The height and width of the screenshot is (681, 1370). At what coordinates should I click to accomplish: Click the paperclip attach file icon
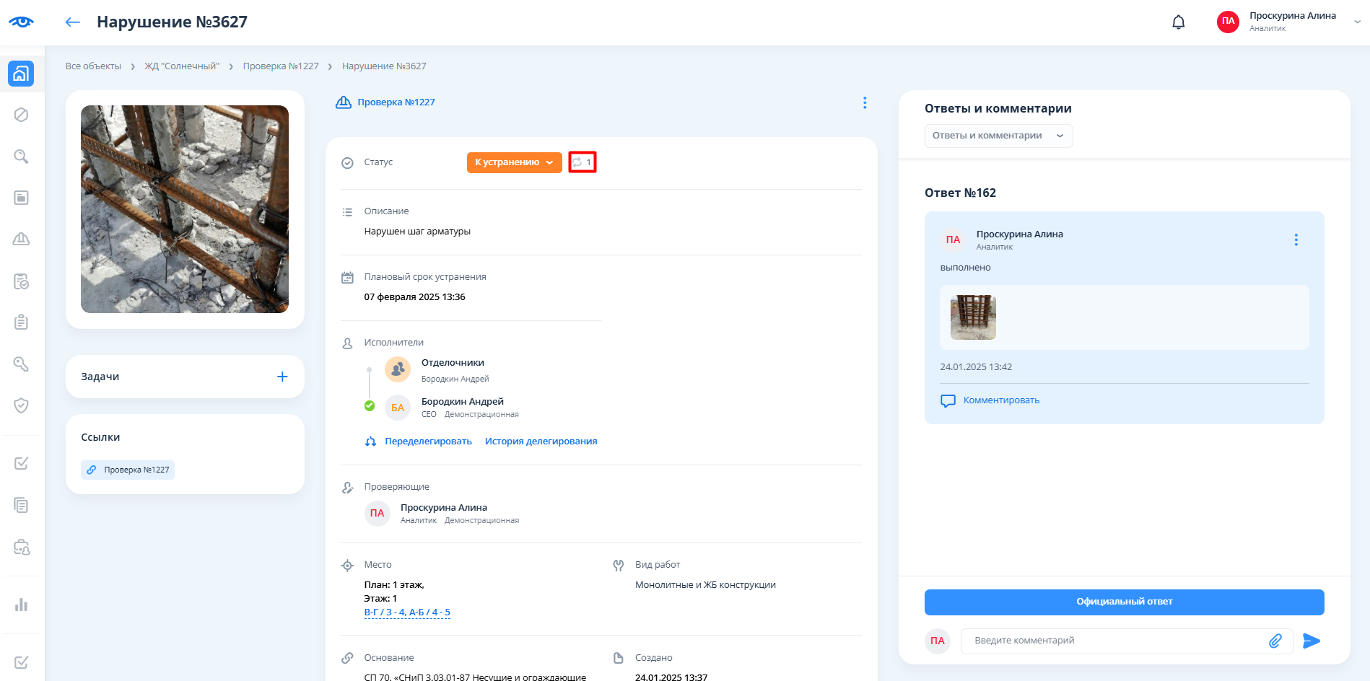point(1275,641)
